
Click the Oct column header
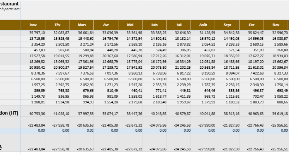(x=252, y=25)
